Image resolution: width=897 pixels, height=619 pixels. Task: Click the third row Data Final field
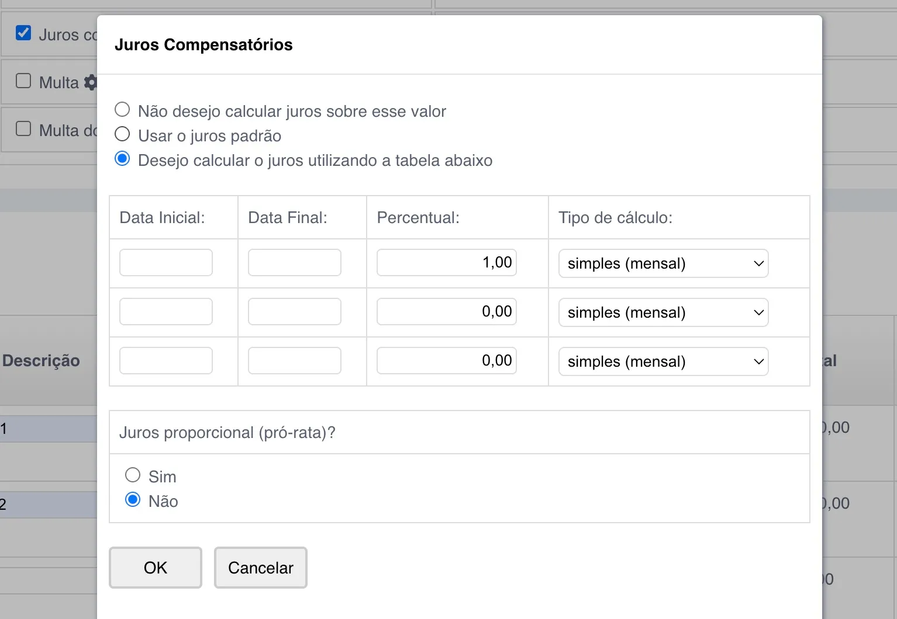[x=295, y=361]
